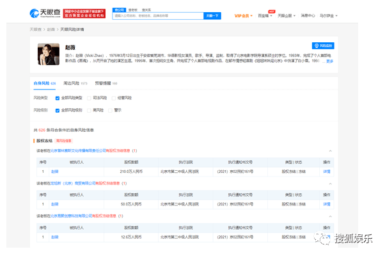Select the red 626 result count
The image size is (385, 256).
click(42, 130)
